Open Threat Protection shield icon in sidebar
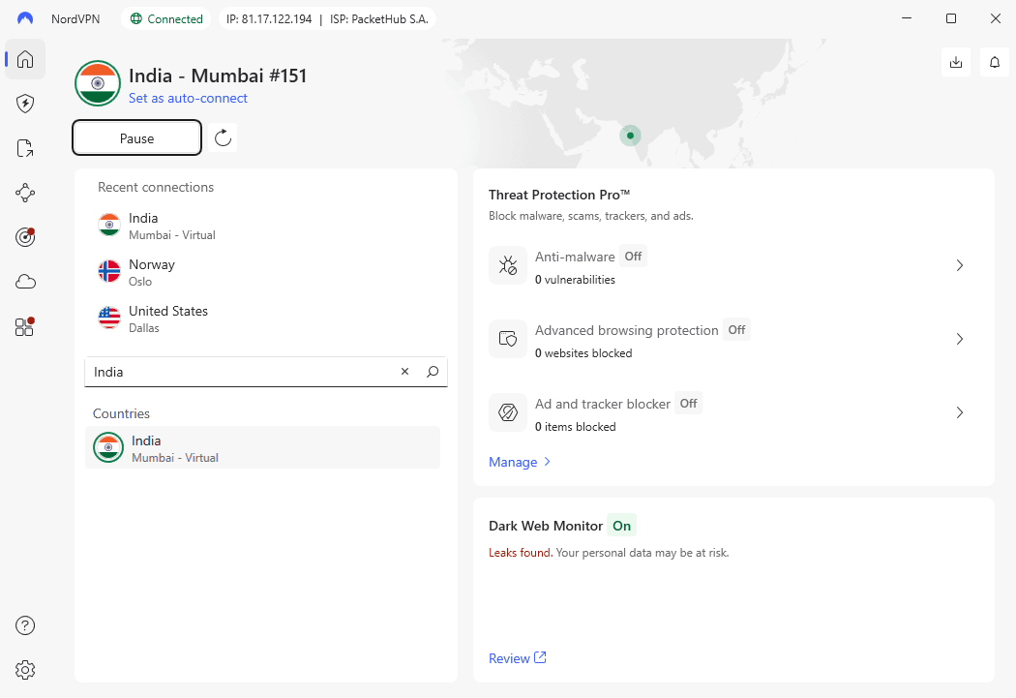 pos(25,104)
